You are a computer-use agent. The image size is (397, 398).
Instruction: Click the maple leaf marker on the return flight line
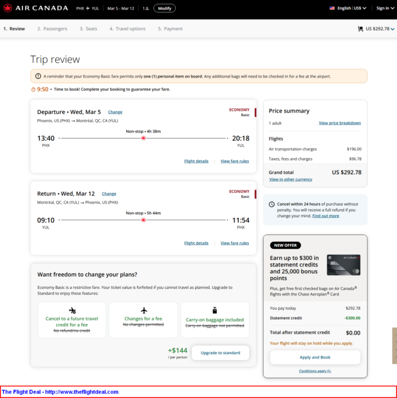point(143,220)
